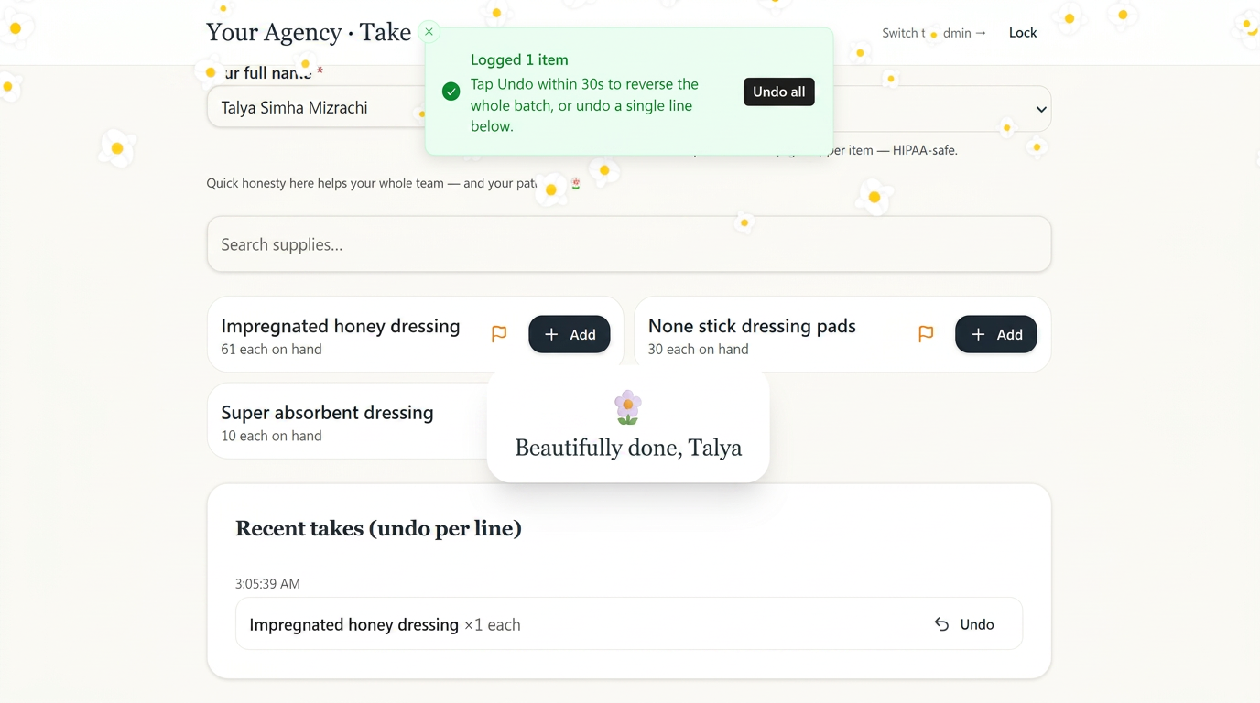The width and height of the screenshot is (1260, 703).
Task: Click the 10 each on hand text
Action: pyautogui.click(x=271, y=436)
